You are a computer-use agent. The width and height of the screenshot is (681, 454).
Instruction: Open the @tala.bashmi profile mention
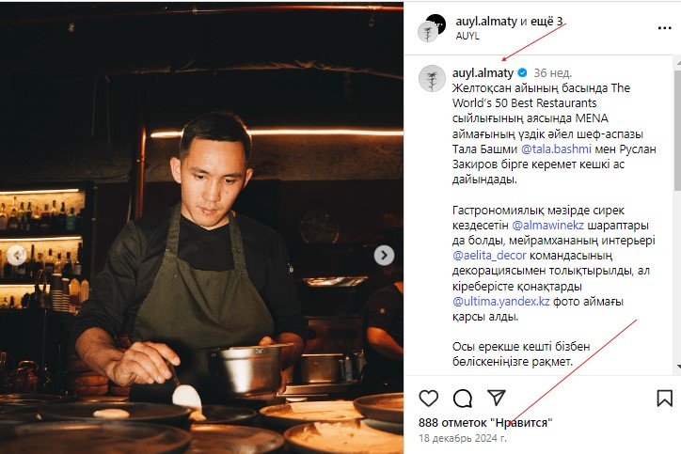pos(556,149)
